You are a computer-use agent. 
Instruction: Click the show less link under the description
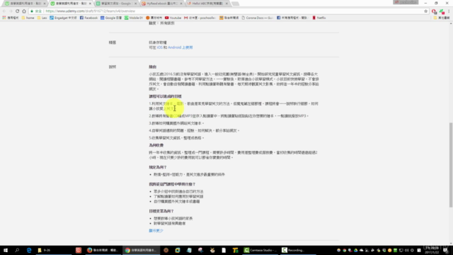(x=156, y=231)
